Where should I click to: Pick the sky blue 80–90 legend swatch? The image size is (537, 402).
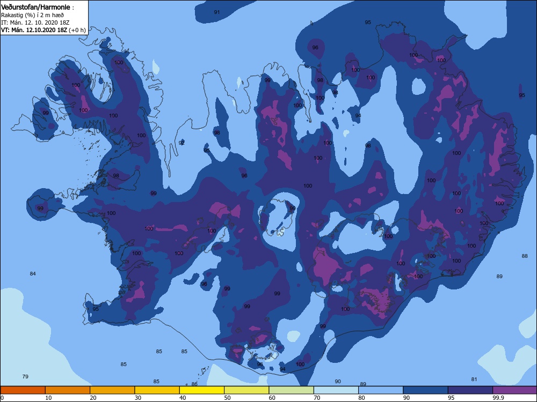pyautogui.click(x=381, y=390)
